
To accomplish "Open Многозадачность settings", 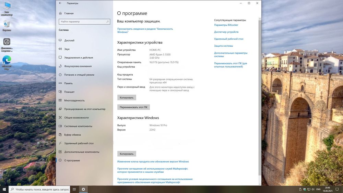I will click(x=72, y=100).
